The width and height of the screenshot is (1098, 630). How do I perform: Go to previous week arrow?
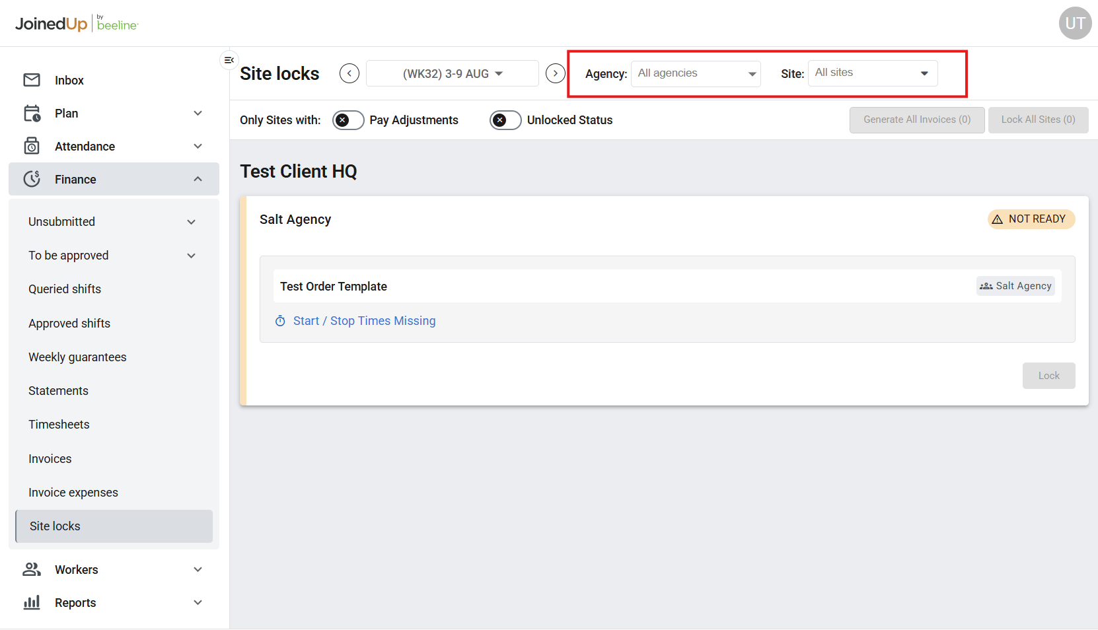[x=349, y=73]
